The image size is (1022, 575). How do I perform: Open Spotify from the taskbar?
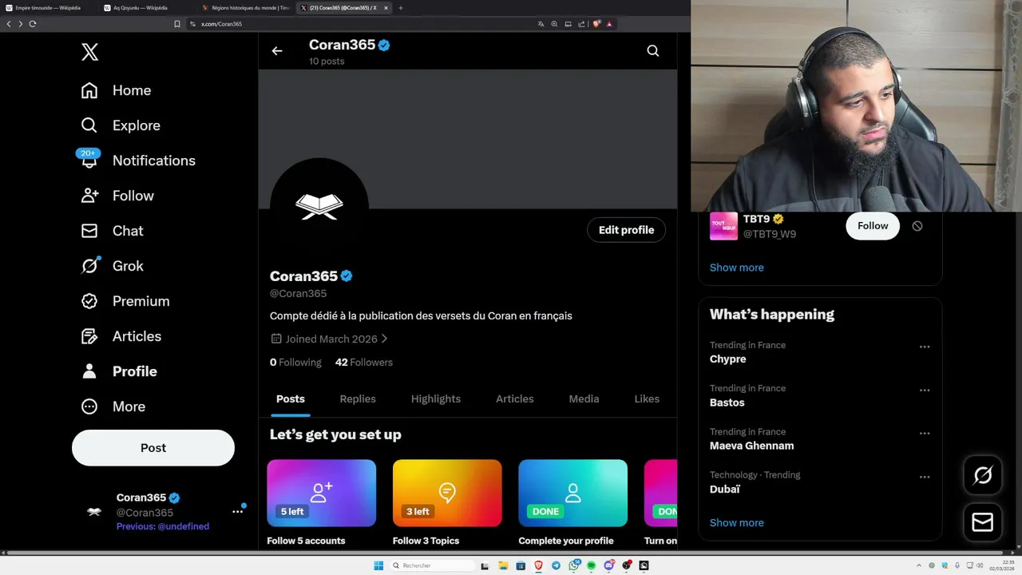[592, 565]
